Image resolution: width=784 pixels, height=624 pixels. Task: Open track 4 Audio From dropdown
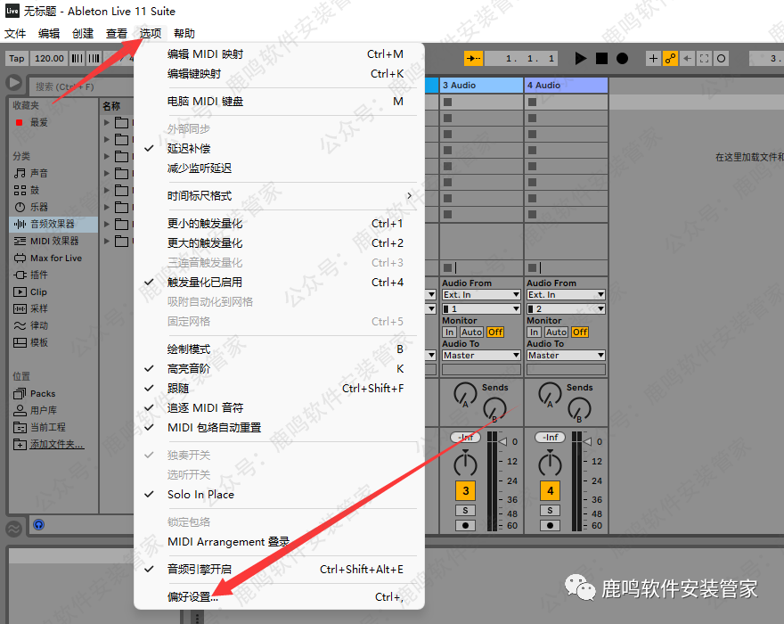[566, 294]
